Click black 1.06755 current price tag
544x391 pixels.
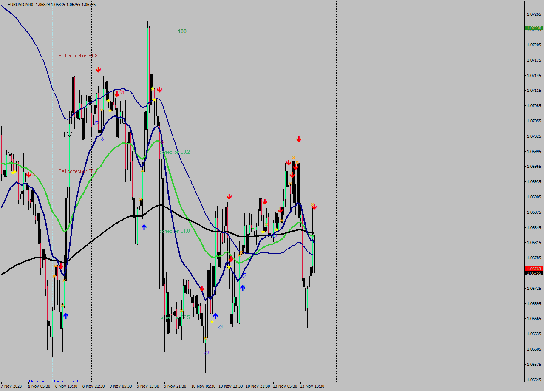(x=534, y=273)
